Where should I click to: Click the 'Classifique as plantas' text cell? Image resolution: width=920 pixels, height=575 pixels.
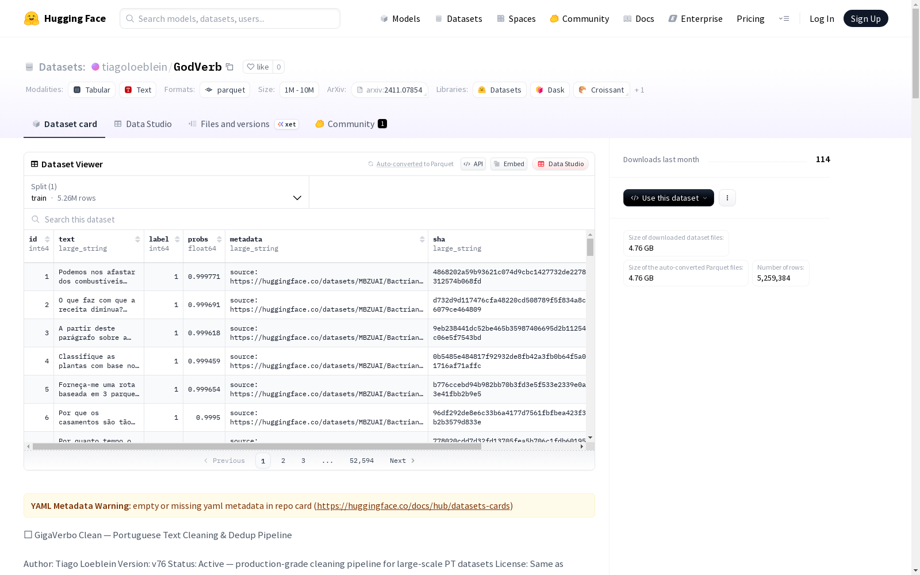(99, 361)
